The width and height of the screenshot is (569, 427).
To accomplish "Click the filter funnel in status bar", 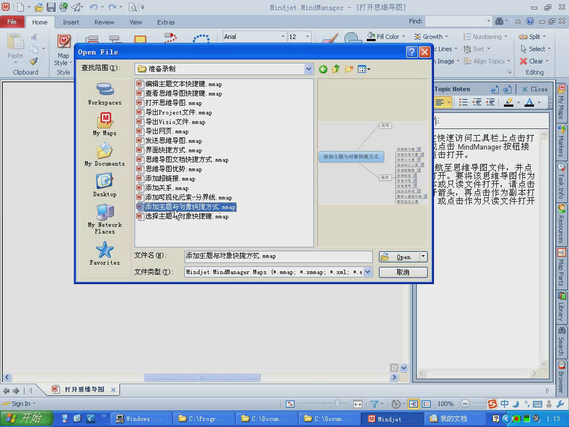I will [x=375, y=404].
